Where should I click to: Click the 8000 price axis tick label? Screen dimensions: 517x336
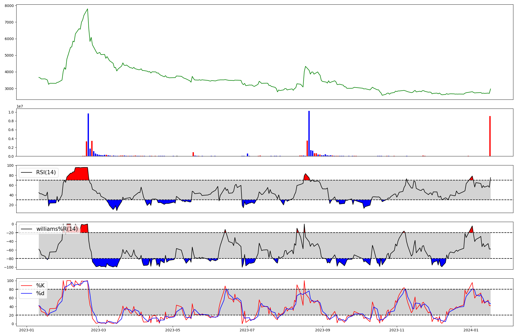10,6
